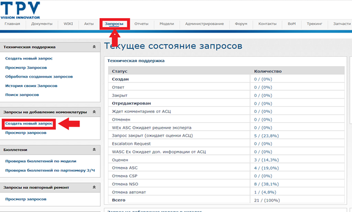Open Поиск запросов link
The image size is (352, 212).
pyautogui.click(x=22, y=95)
